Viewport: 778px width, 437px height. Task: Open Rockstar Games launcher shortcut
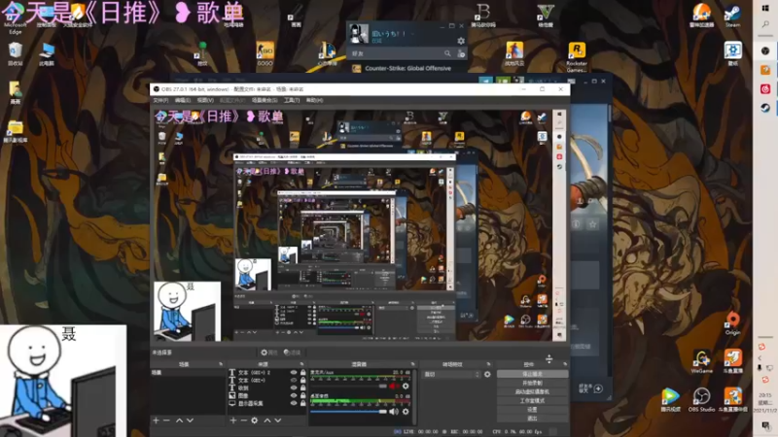click(x=577, y=57)
